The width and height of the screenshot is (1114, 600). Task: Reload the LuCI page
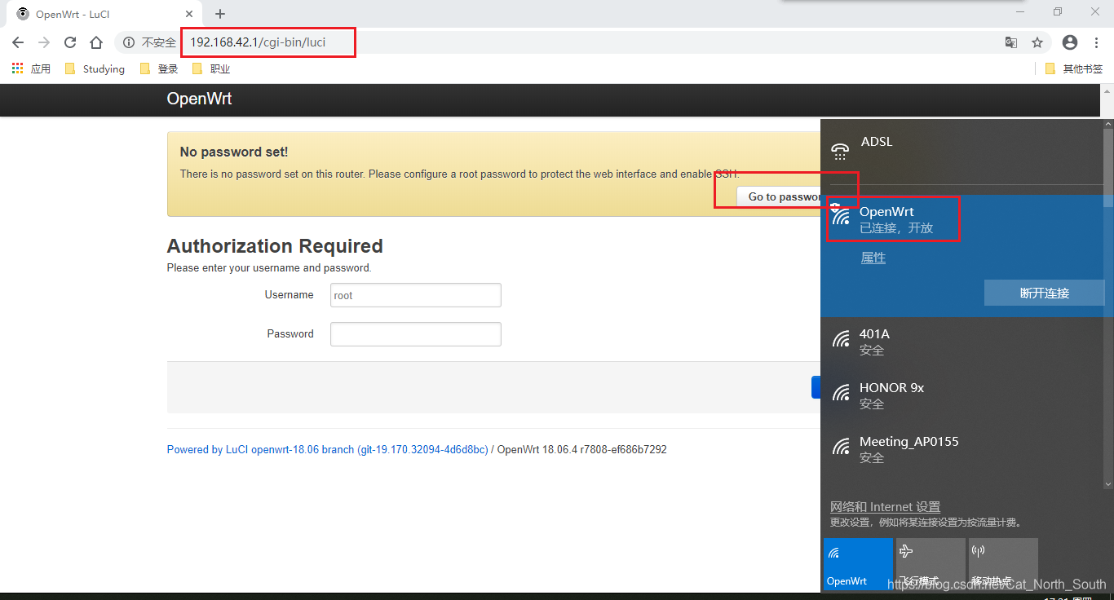(x=70, y=42)
